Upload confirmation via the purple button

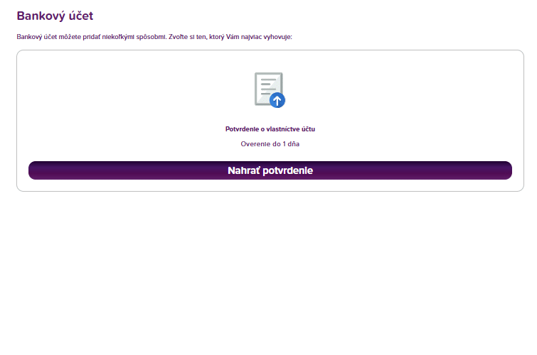[x=270, y=170]
